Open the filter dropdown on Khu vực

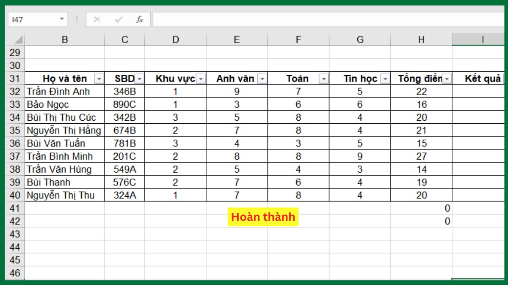[x=200, y=79]
